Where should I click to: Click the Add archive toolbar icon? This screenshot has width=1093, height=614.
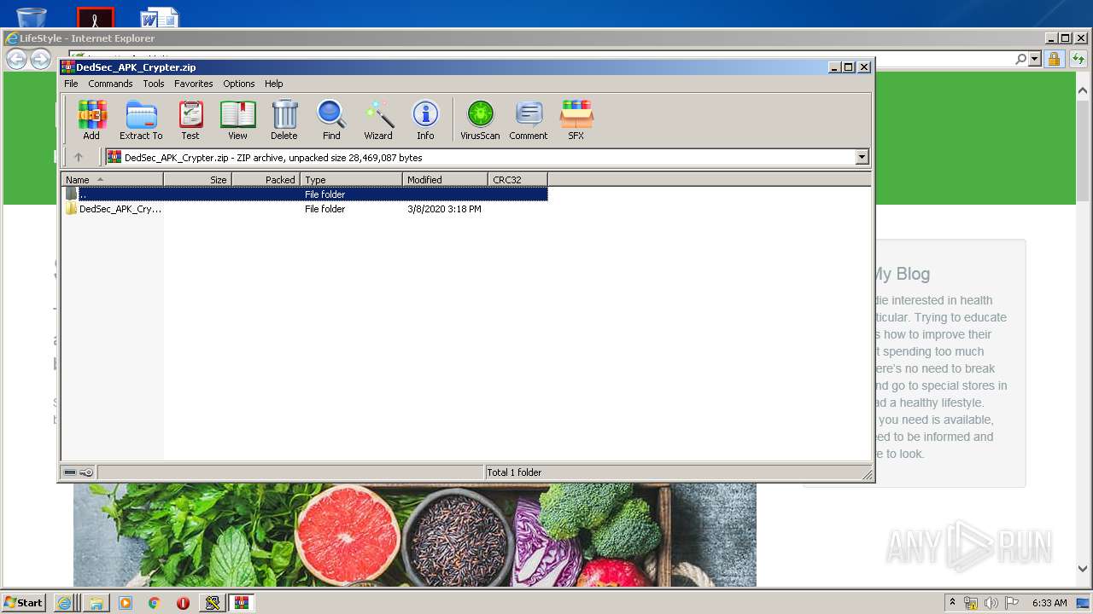click(91, 119)
